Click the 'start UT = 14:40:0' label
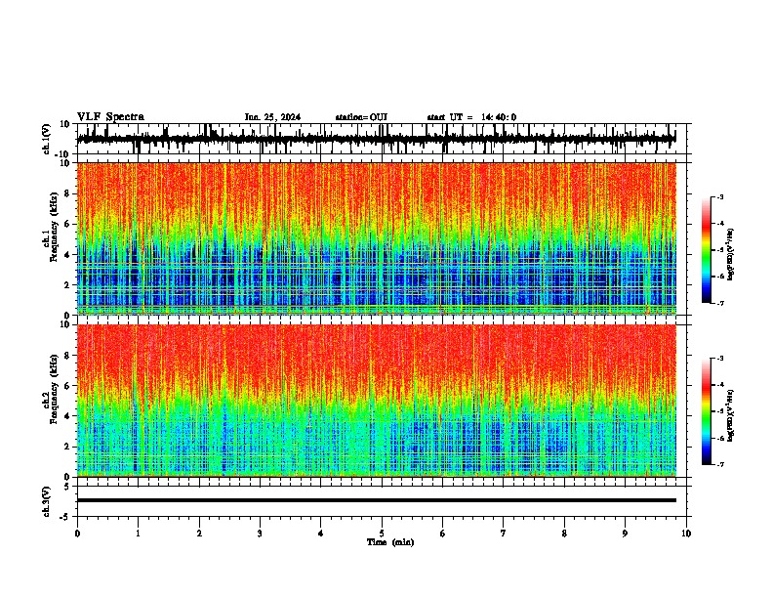 (471, 117)
